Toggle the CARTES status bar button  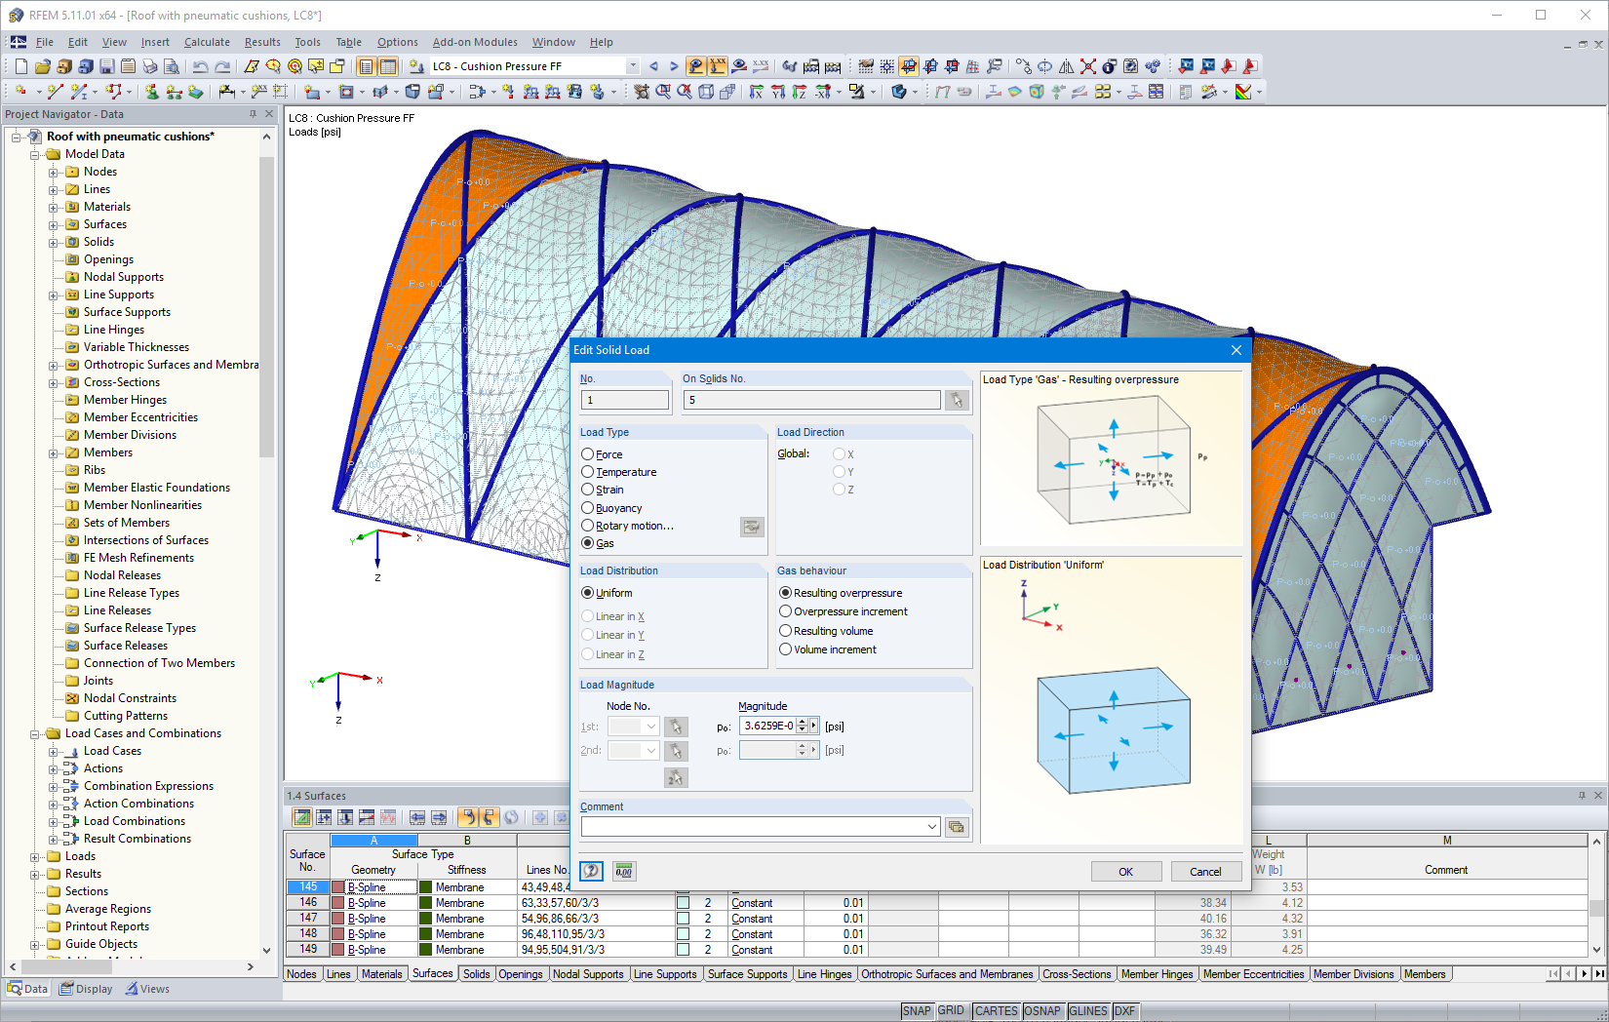click(x=996, y=1011)
